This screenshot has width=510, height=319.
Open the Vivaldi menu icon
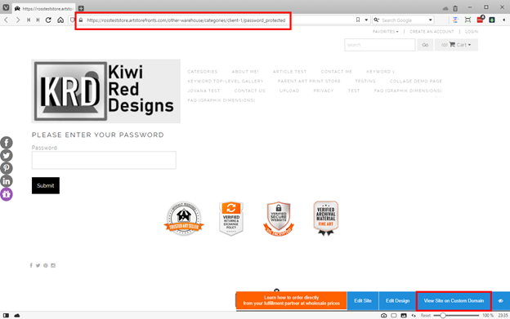6,7
